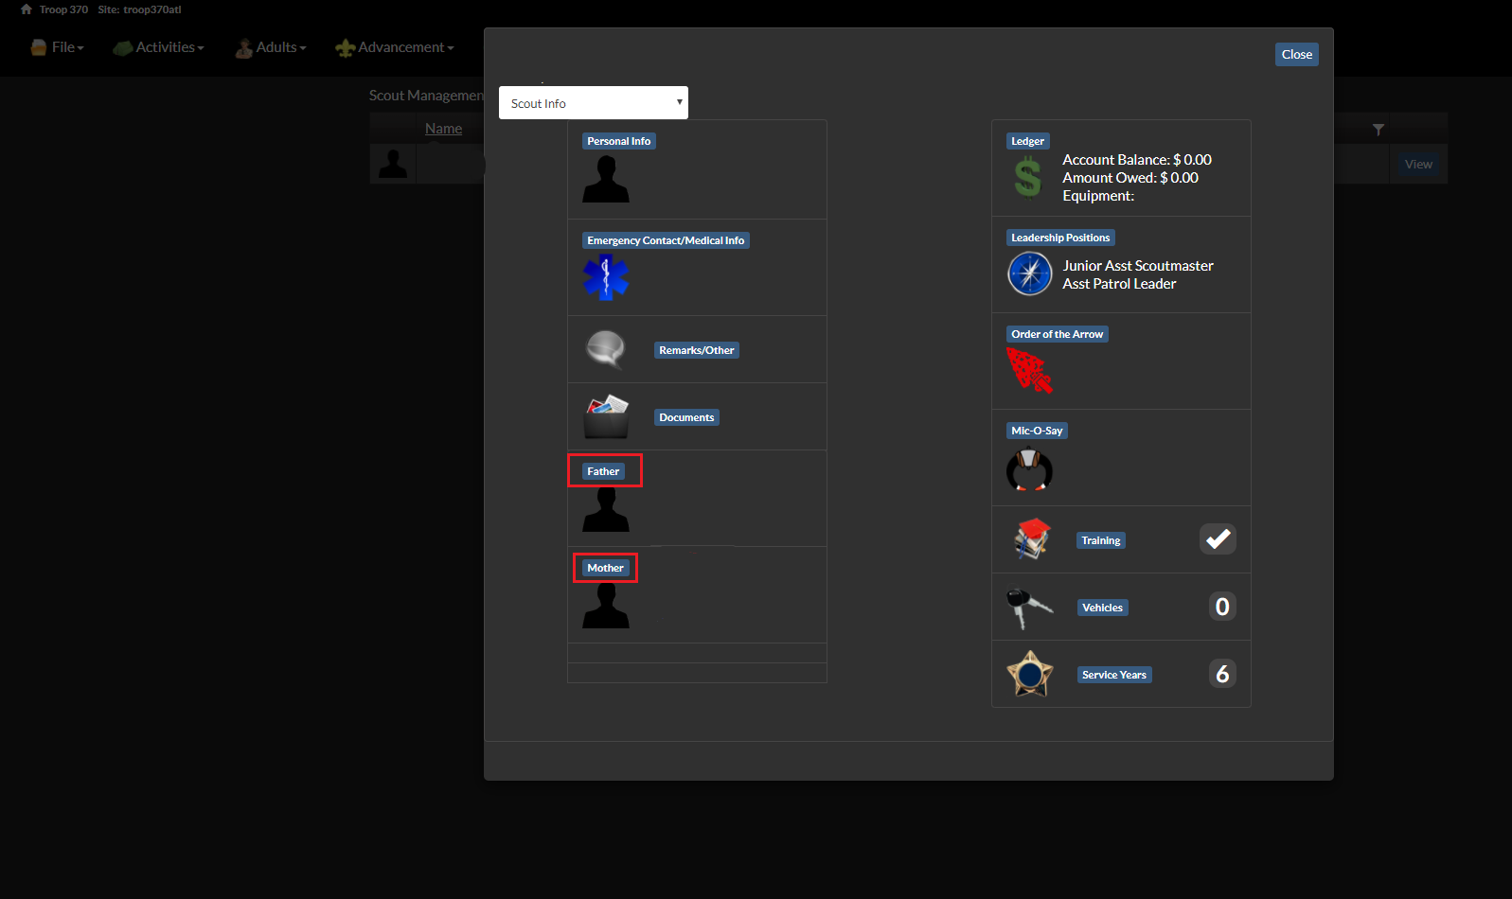Click the Site: troop370atl text
Viewport: 1512px width, 899px height.
(x=139, y=9)
